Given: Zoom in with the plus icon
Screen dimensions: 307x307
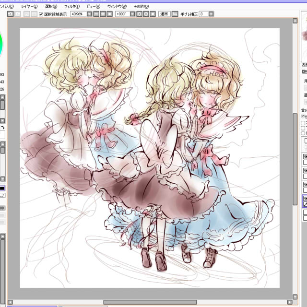Looking at the screenshot, I should 103,14.
